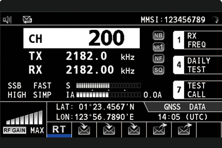Click the spinning loading indicator by MMSI
Viewport: 222px width, 148px height.
tap(215, 20)
